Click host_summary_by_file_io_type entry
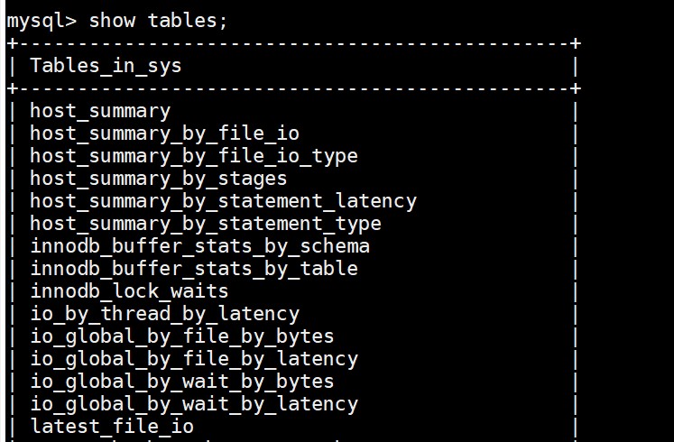The image size is (674, 442). click(194, 156)
